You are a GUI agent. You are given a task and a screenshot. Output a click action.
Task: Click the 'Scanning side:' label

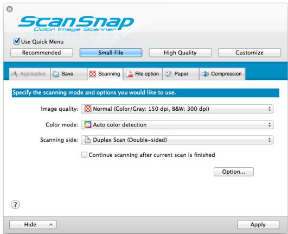[59, 140]
